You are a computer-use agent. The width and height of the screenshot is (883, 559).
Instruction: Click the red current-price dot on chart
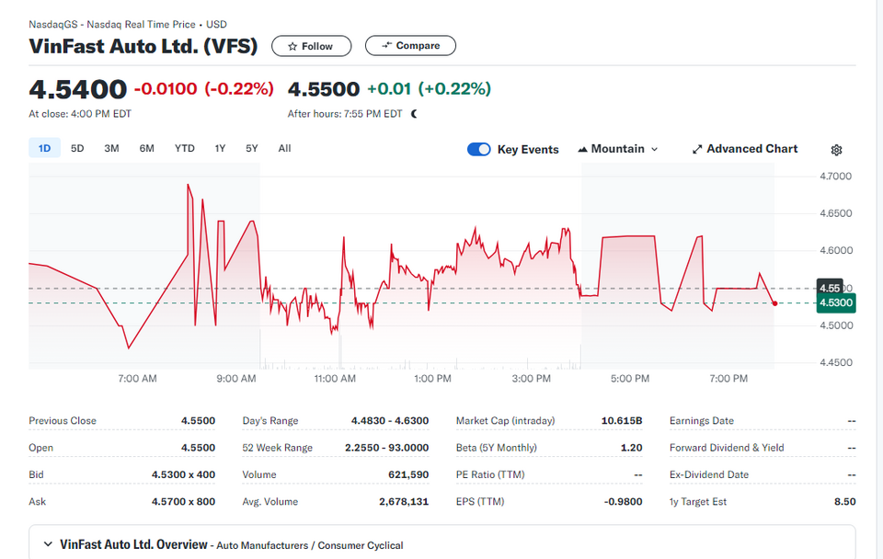tap(774, 303)
